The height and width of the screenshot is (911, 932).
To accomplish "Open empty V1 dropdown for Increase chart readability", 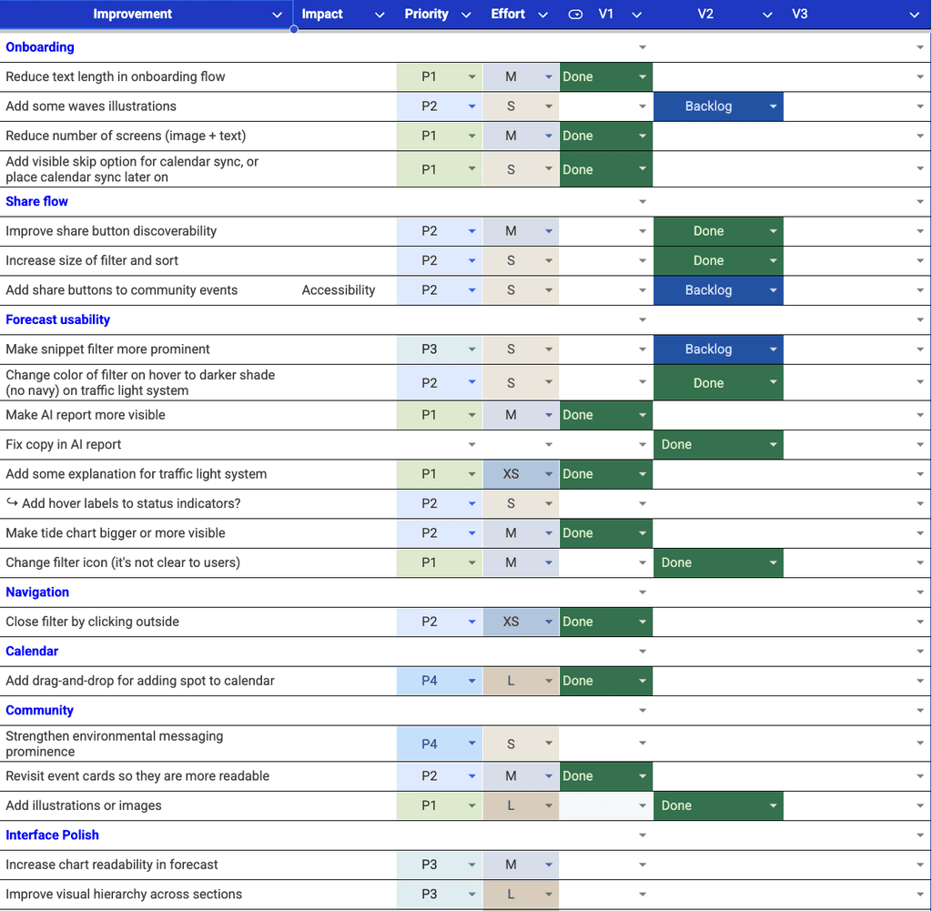I will tap(643, 865).
